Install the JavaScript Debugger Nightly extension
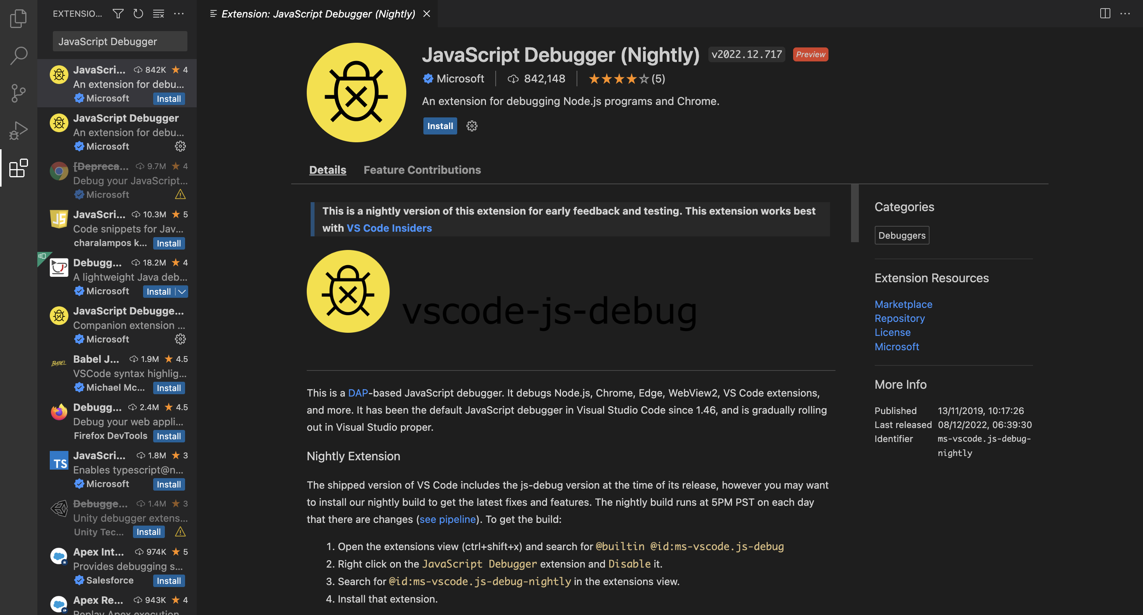 (440, 126)
